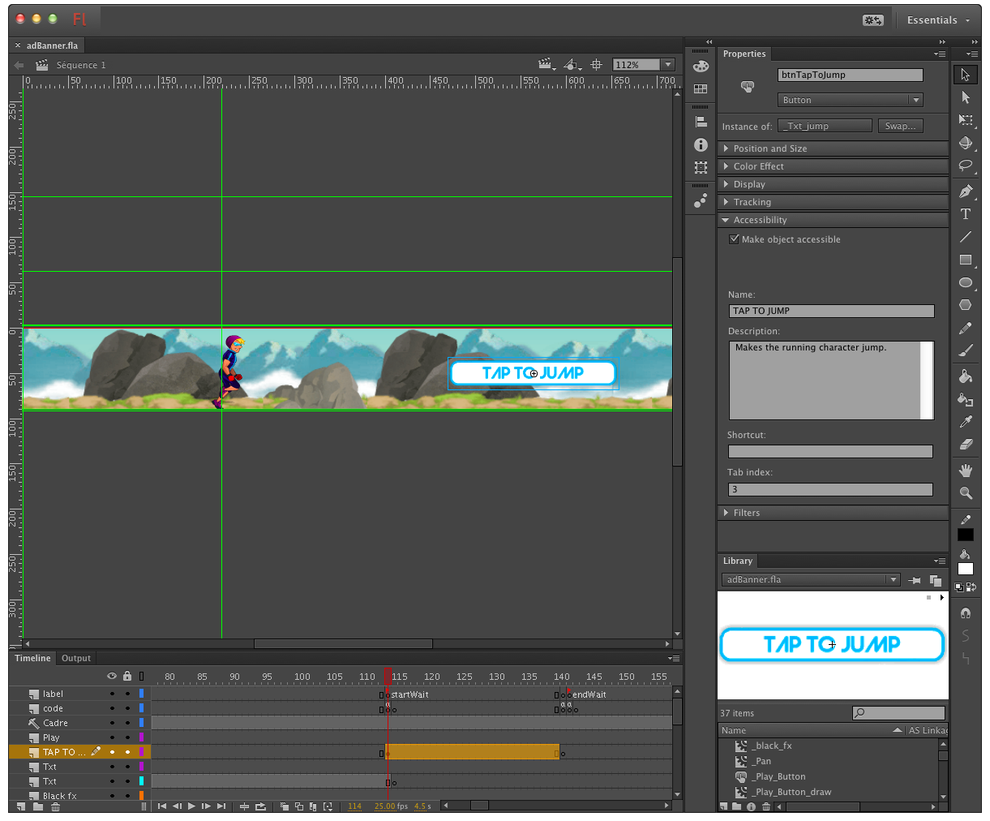Switch to the Output tab

pyautogui.click(x=76, y=658)
